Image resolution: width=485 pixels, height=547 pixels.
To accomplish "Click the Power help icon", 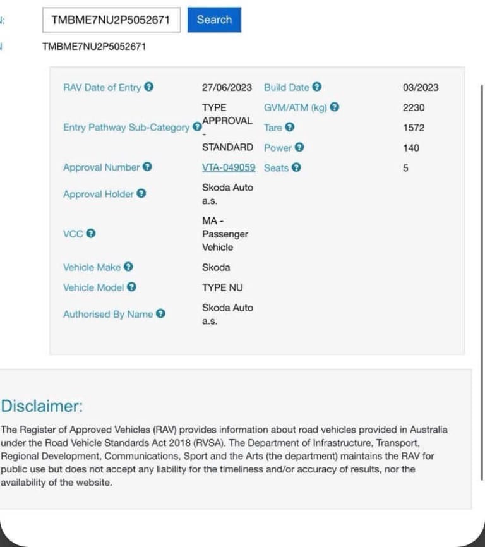I will point(299,147).
